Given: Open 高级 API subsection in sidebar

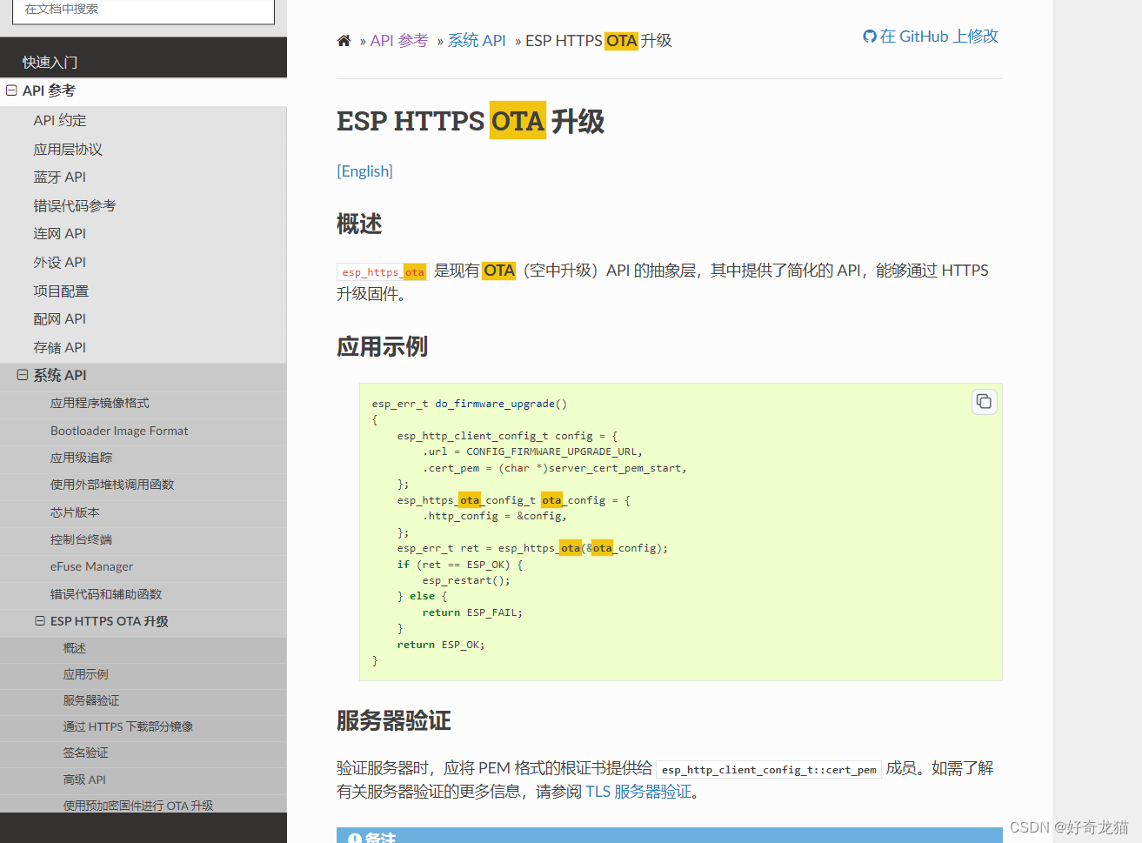Looking at the screenshot, I should tap(84, 779).
